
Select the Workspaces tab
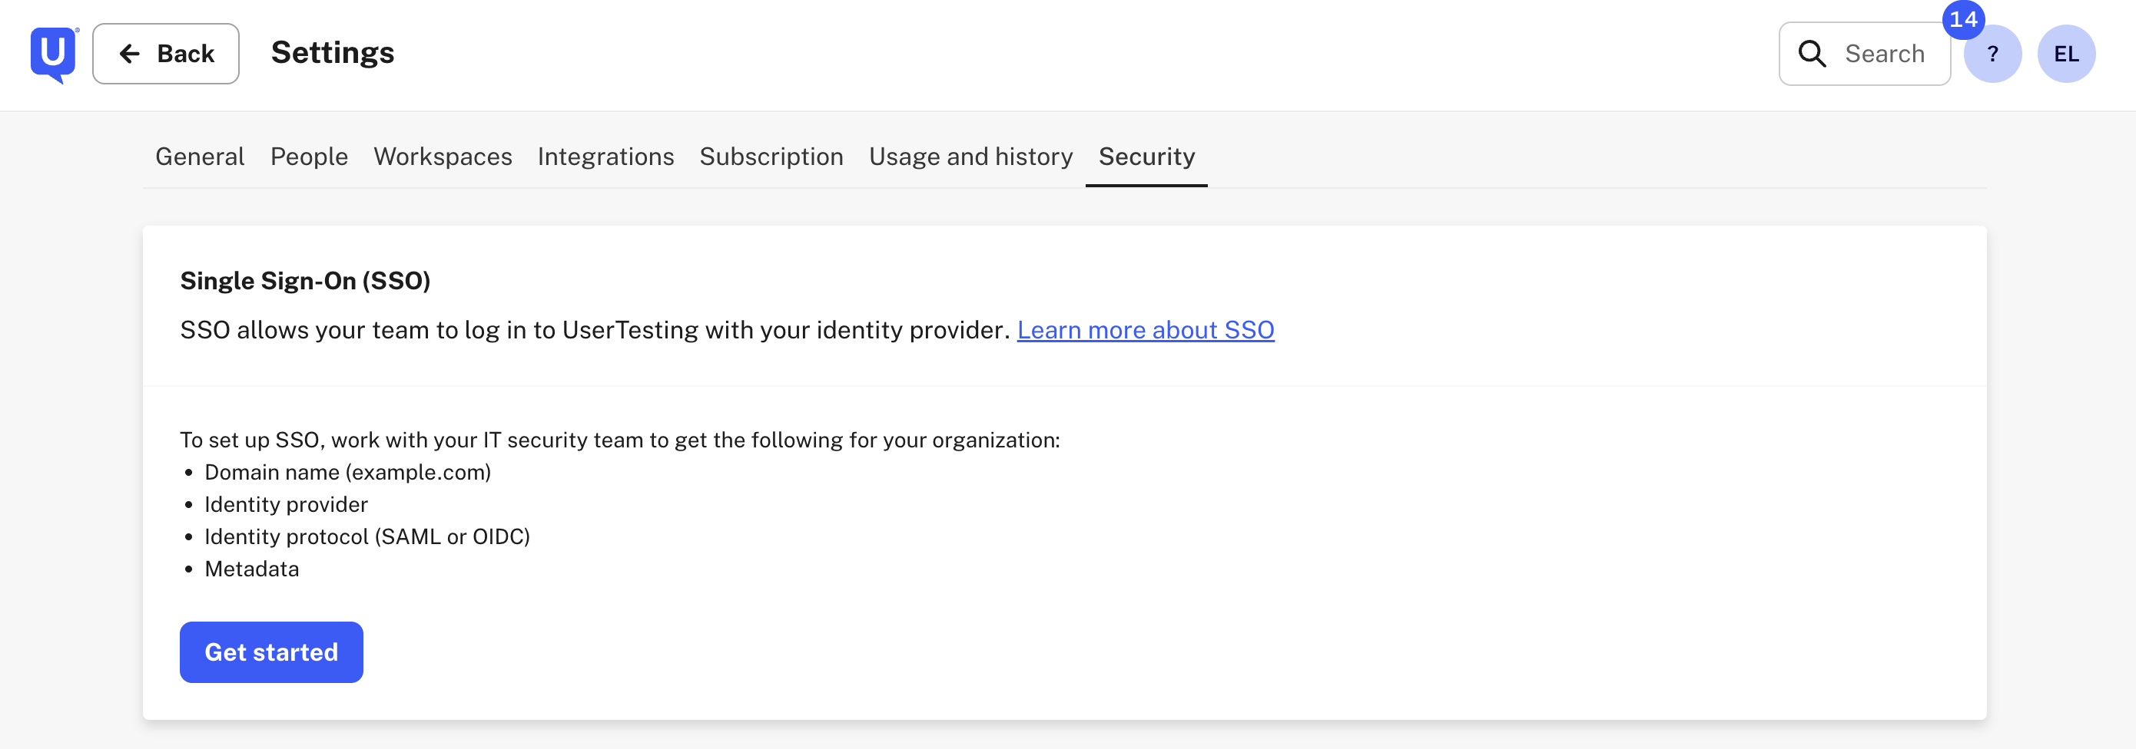[x=443, y=157]
